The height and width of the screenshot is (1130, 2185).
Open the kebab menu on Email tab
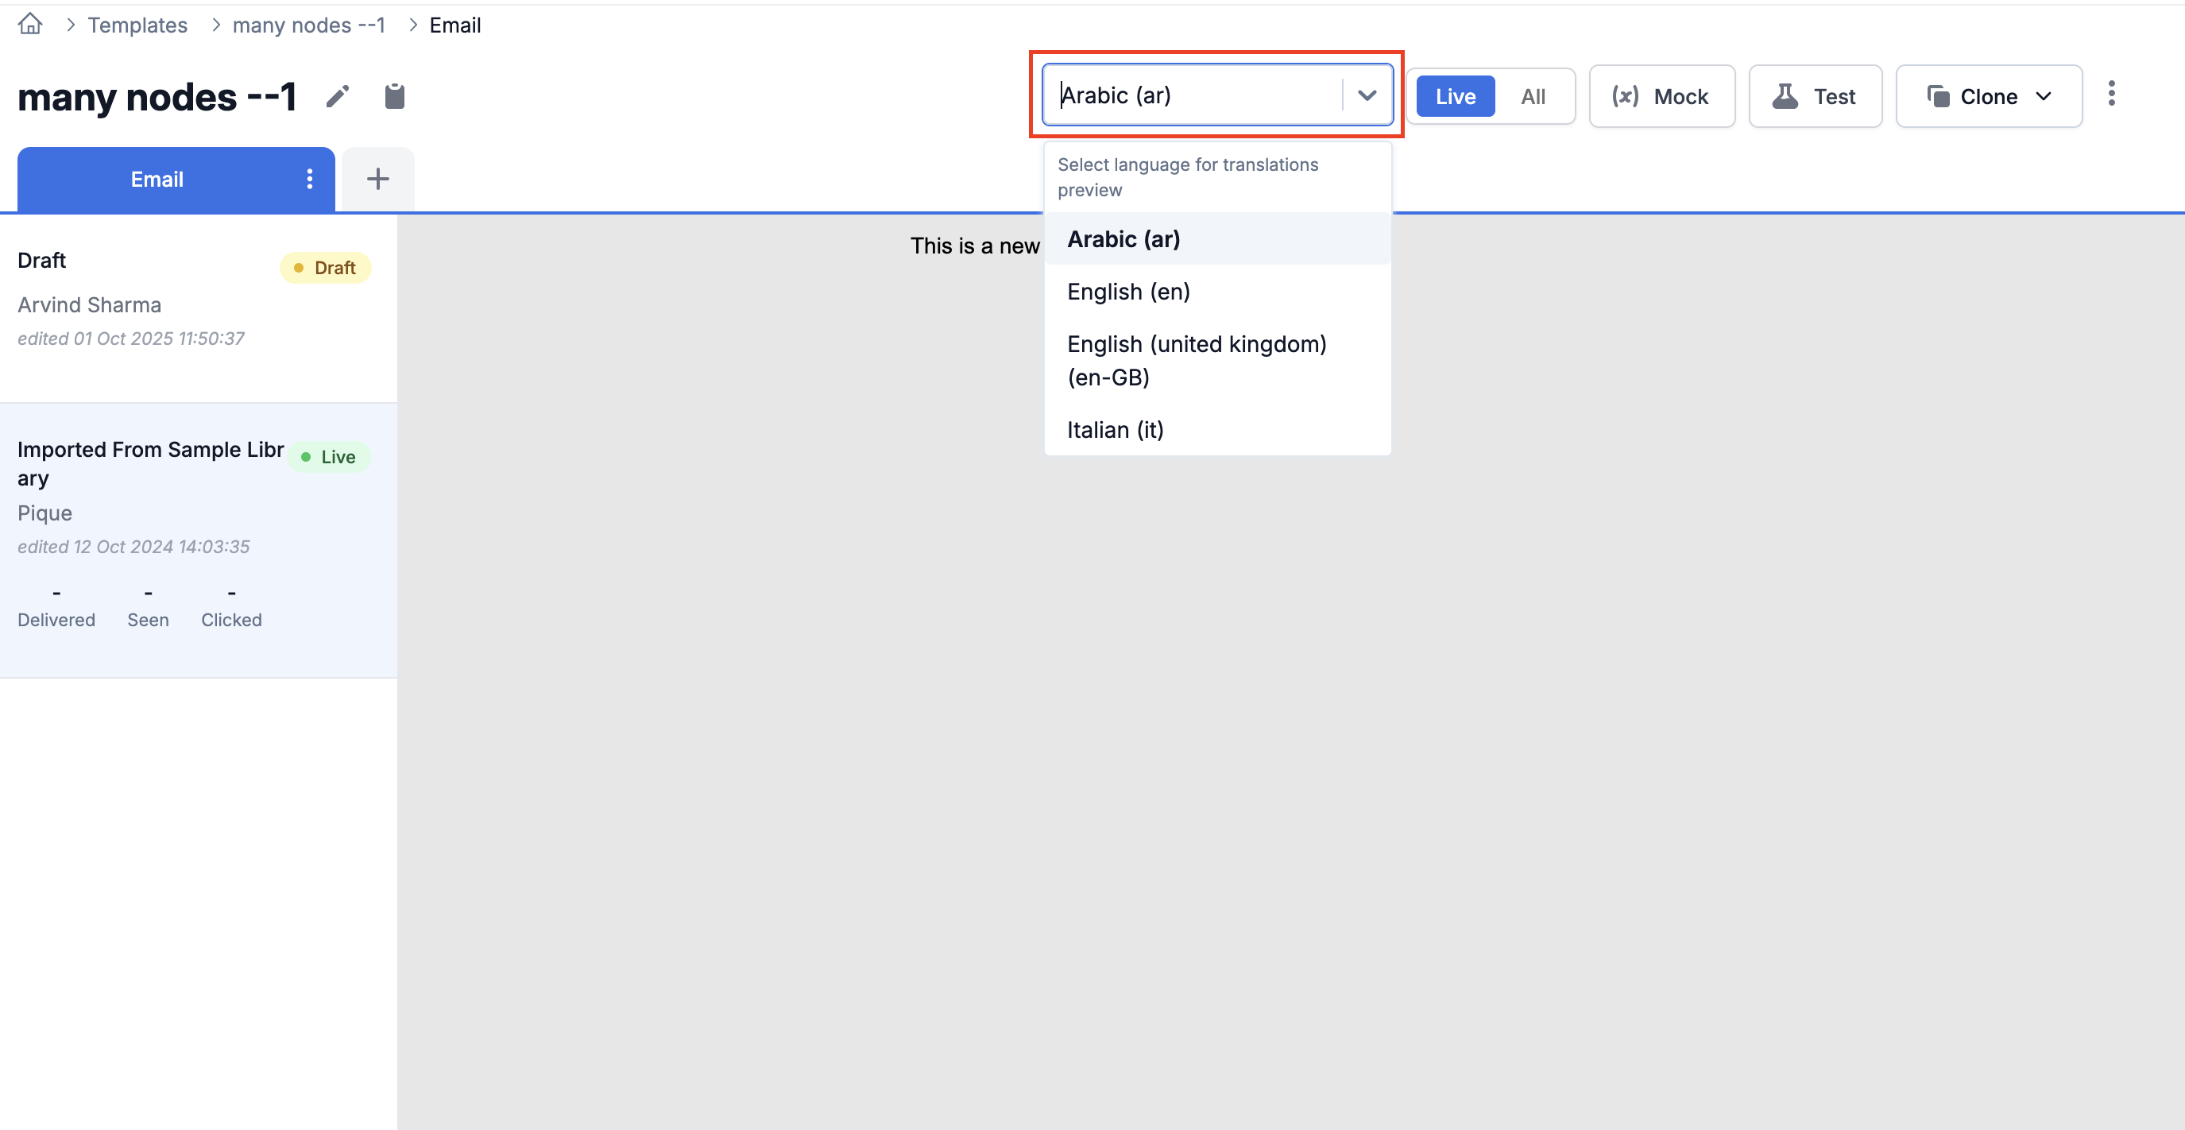[x=309, y=179]
